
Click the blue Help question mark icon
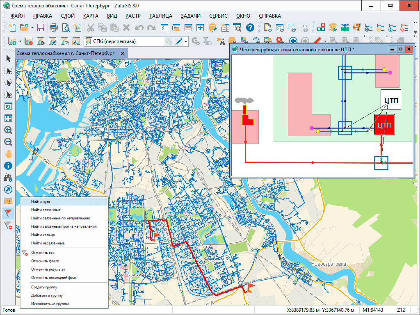[x=250, y=28]
